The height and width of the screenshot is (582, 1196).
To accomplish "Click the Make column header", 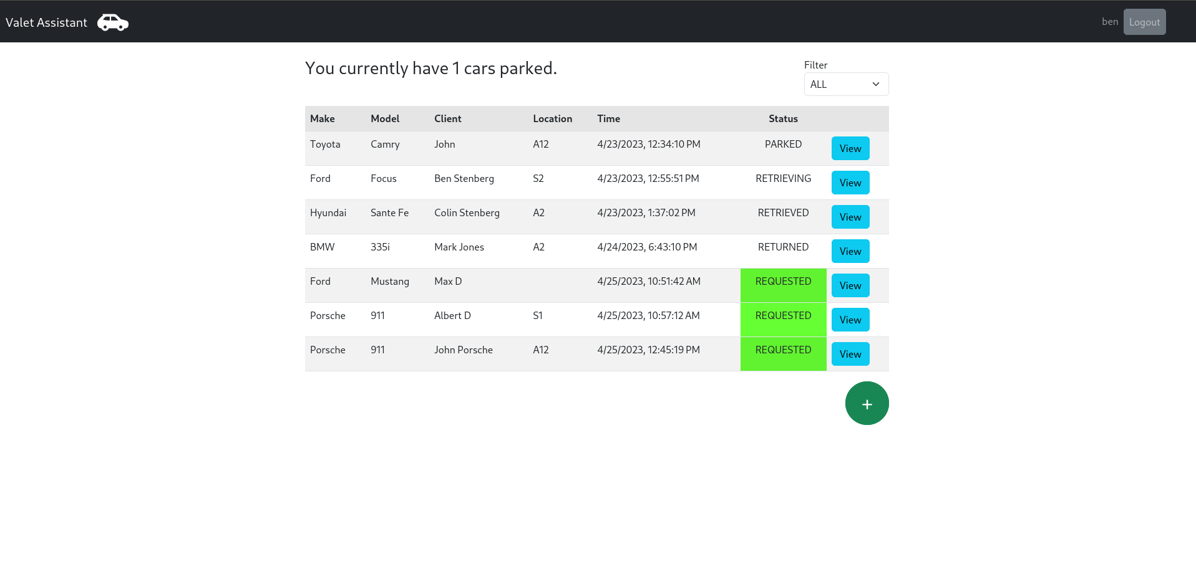I will point(322,118).
